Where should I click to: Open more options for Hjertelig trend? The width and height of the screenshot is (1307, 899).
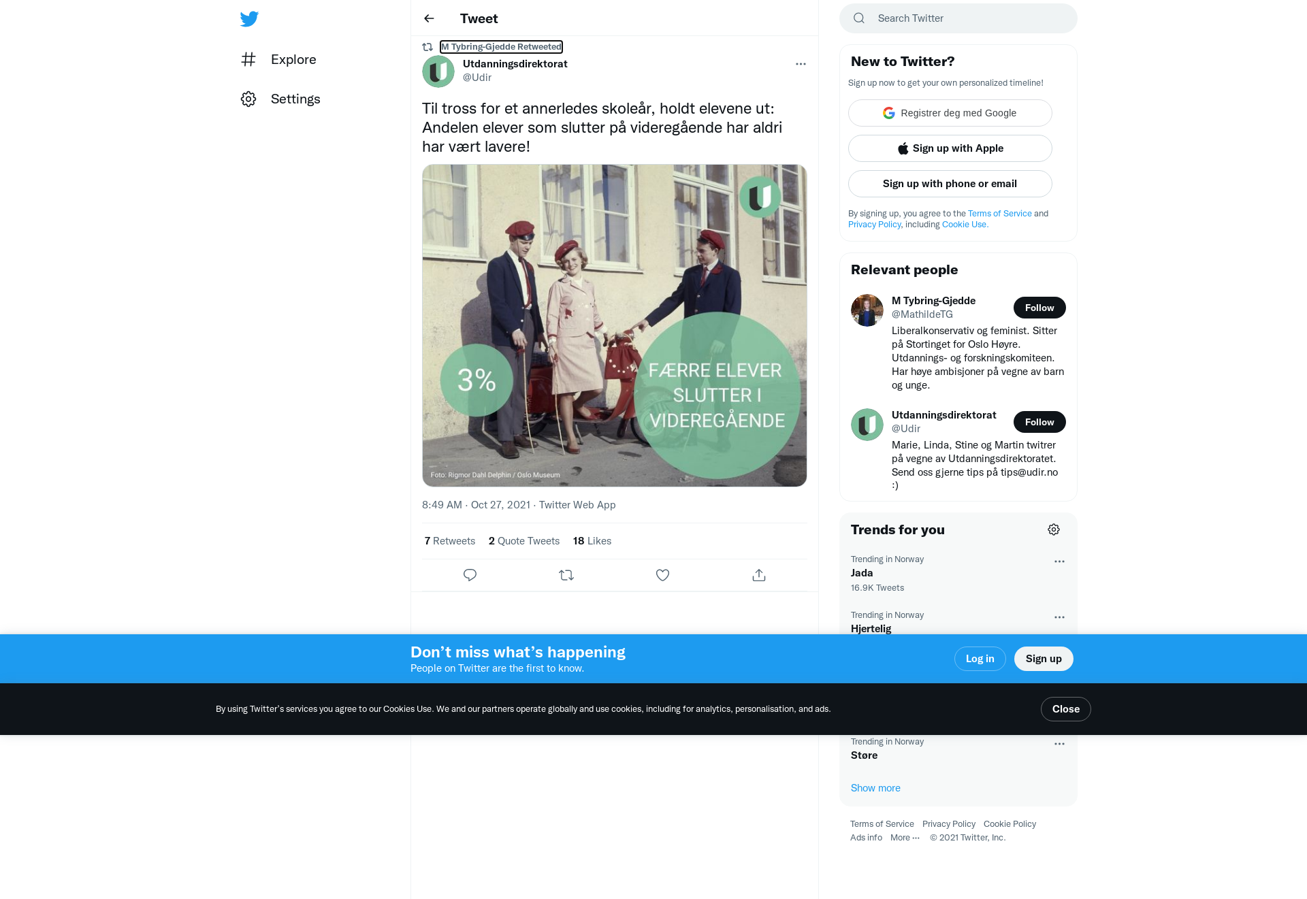pos(1059,617)
